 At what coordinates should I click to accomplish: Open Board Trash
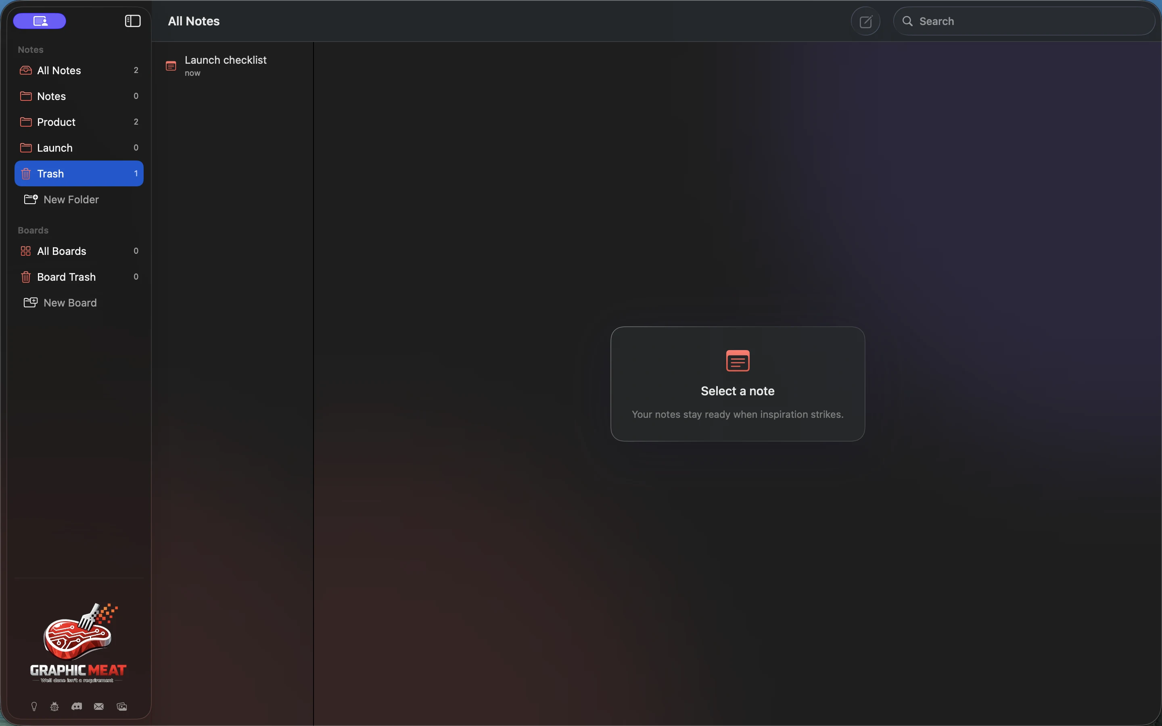[79, 277]
